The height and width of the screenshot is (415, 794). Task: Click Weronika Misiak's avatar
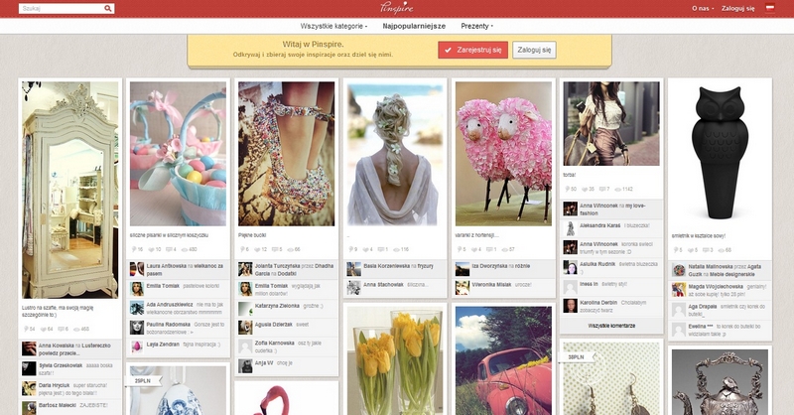click(x=463, y=288)
